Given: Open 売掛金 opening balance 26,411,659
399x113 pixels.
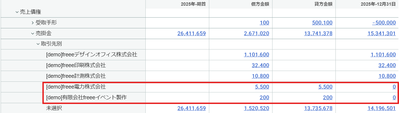Looking at the screenshot, I should [x=192, y=33].
